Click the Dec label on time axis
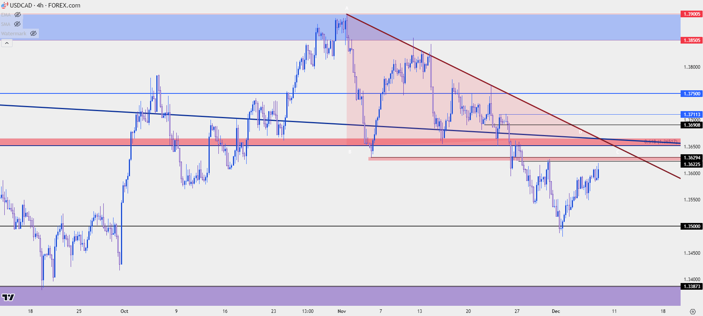Viewport: 703px width, 316px height. tap(556, 311)
